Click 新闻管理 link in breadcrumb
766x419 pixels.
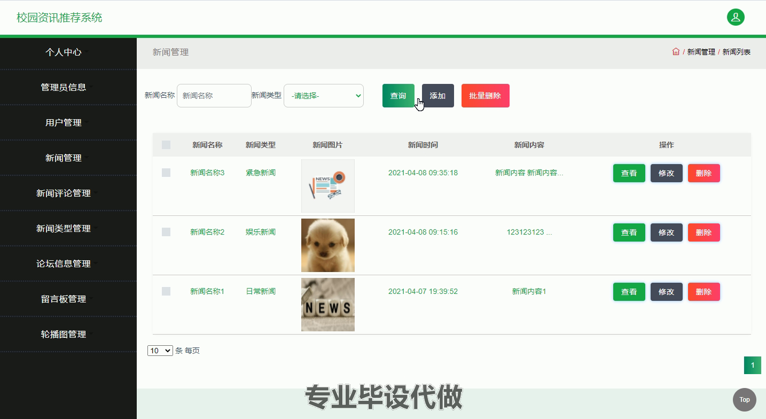click(701, 52)
